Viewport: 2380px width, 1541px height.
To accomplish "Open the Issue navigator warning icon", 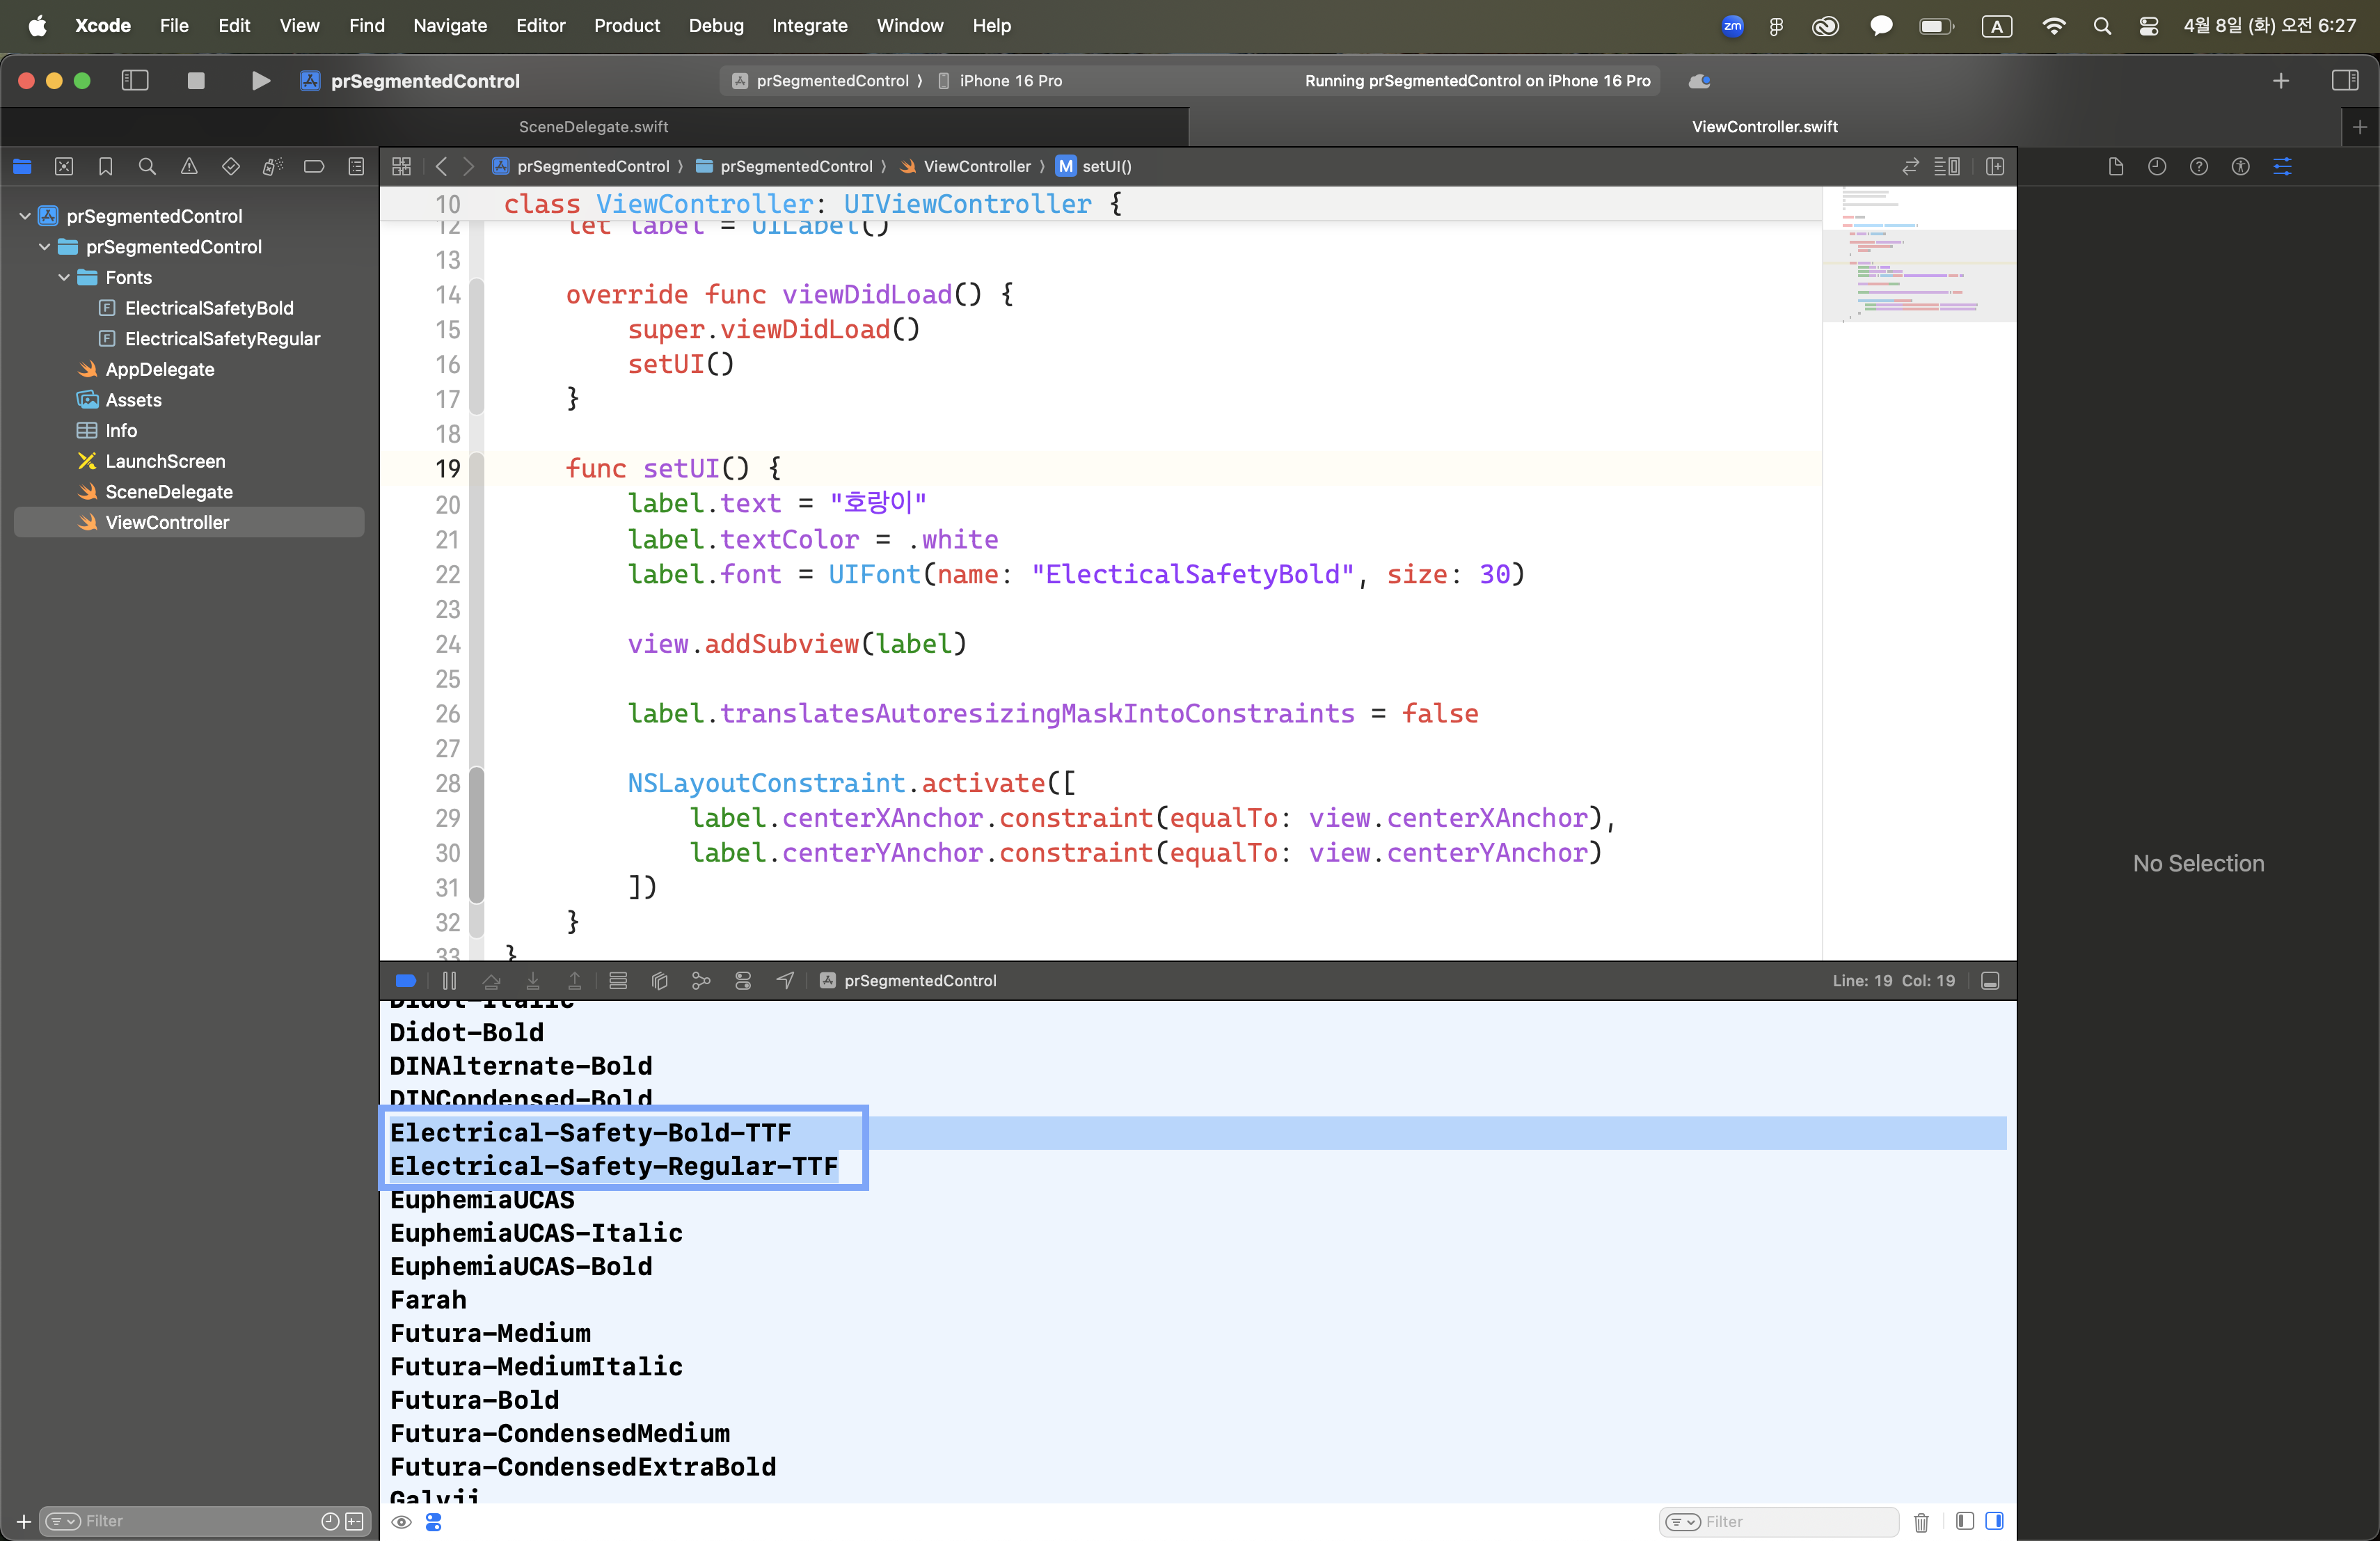I will (189, 166).
